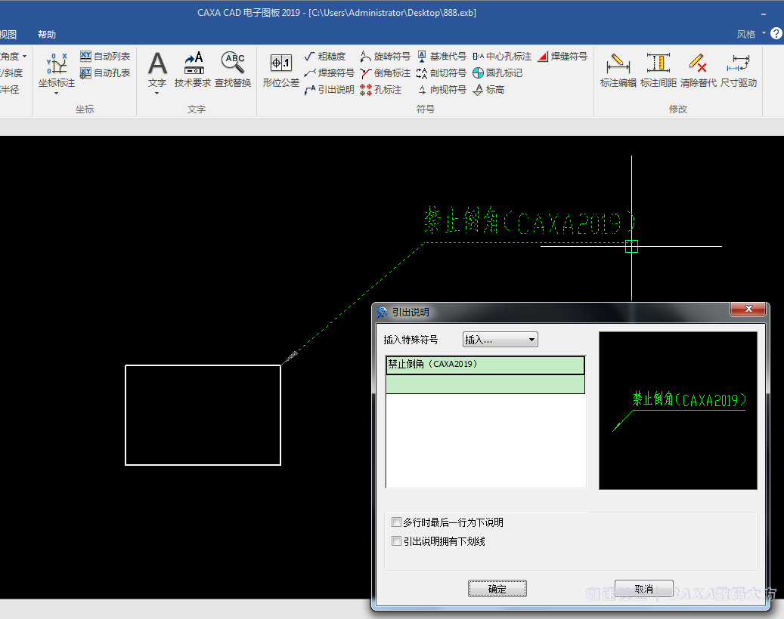
Task: Click the leader note preview thumbnail
Action: [677, 411]
